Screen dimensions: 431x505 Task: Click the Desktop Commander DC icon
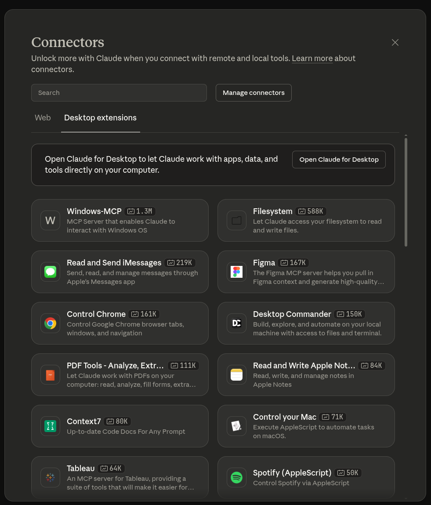point(236,323)
